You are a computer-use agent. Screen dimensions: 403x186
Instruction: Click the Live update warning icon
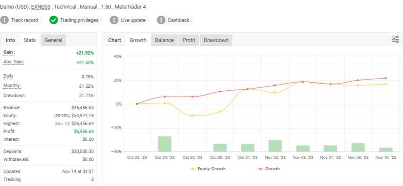[114, 20]
